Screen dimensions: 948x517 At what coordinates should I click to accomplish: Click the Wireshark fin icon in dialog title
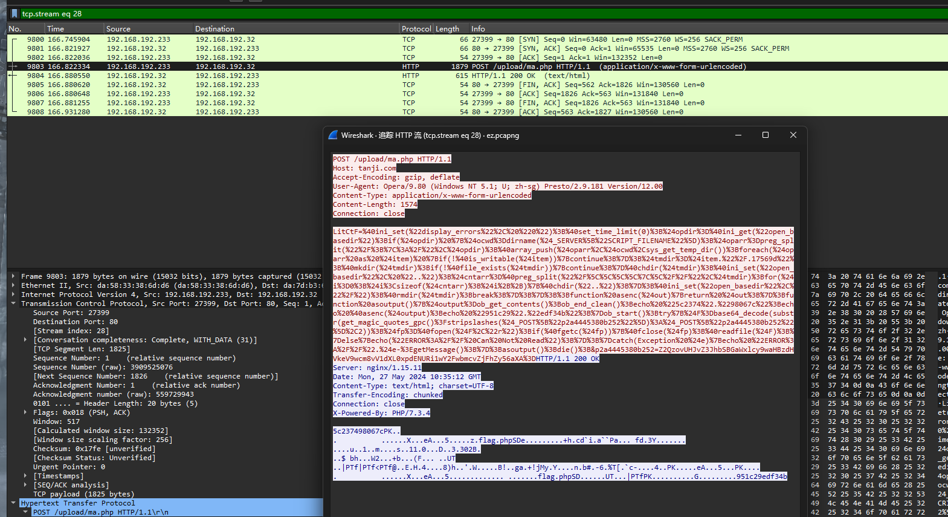tap(333, 135)
